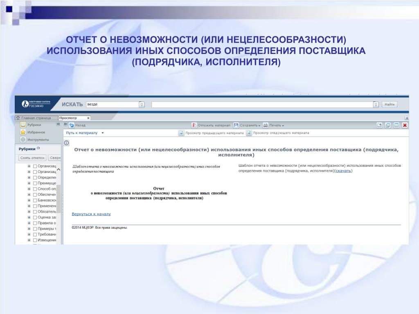Check the Преимуще rubric checkbox
Image resolution: width=419 pixels, height=314 pixels.
click(35, 183)
